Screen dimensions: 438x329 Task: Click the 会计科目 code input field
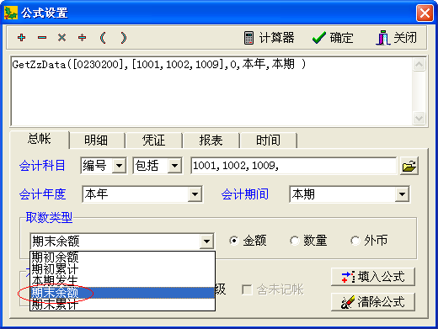pyautogui.click(x=293, y=166)
